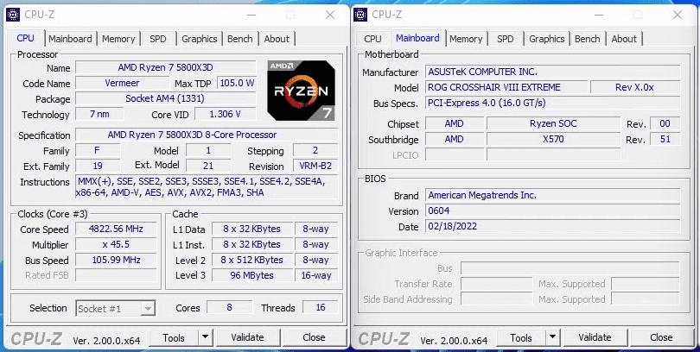Open Tools dropdown arrow in right window
The image size is (700, 352).
[x=553, y=337]
